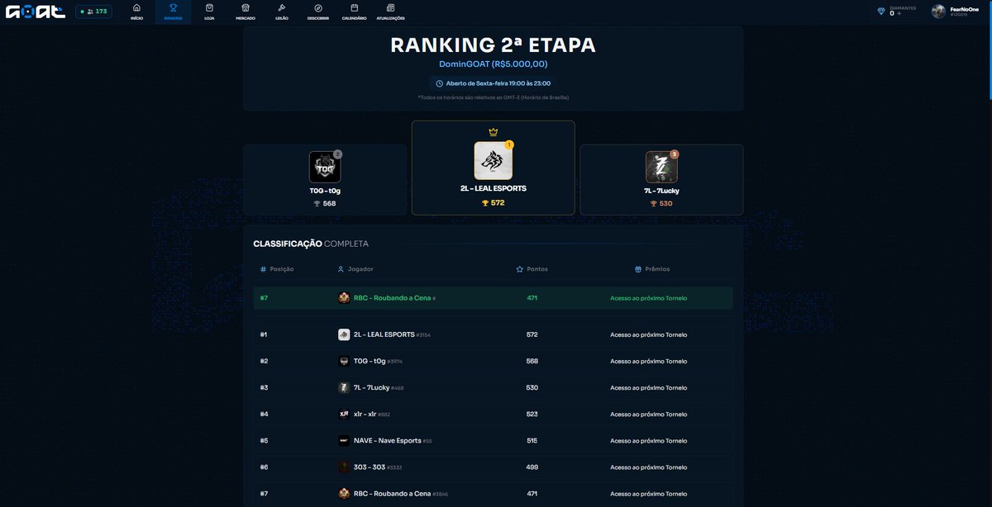992x507 pixels.
Task: Click the number 3 badge on 7Lucky card
Action: [x=674, y=154]
